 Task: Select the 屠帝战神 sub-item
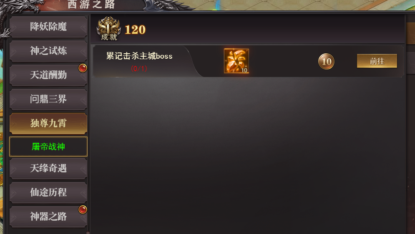tap(48, 147)
